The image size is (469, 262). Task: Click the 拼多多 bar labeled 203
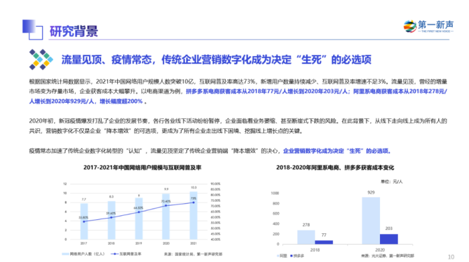tap(389, 239)
